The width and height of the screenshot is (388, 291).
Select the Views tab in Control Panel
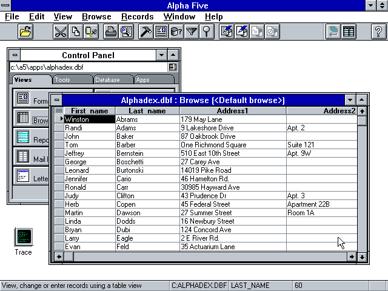click(32, 79)
